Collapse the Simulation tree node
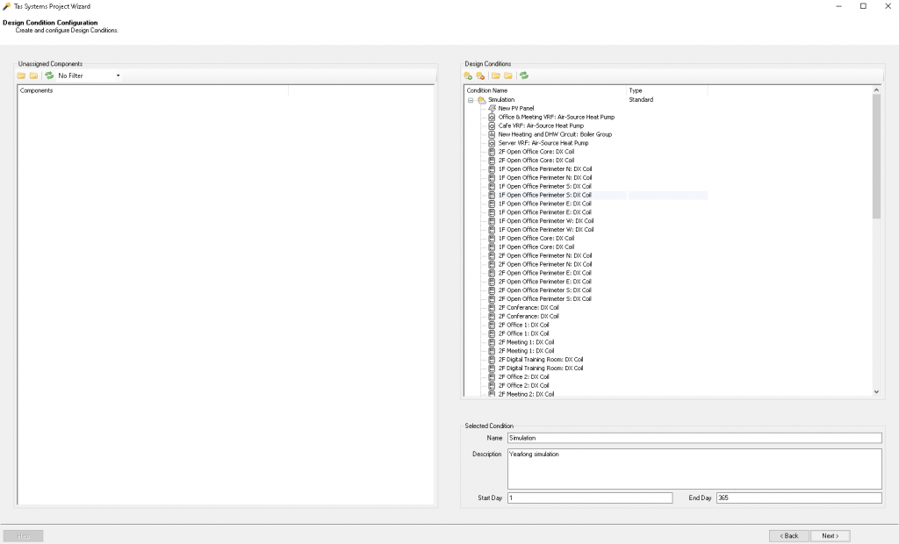 click(471, 100)
